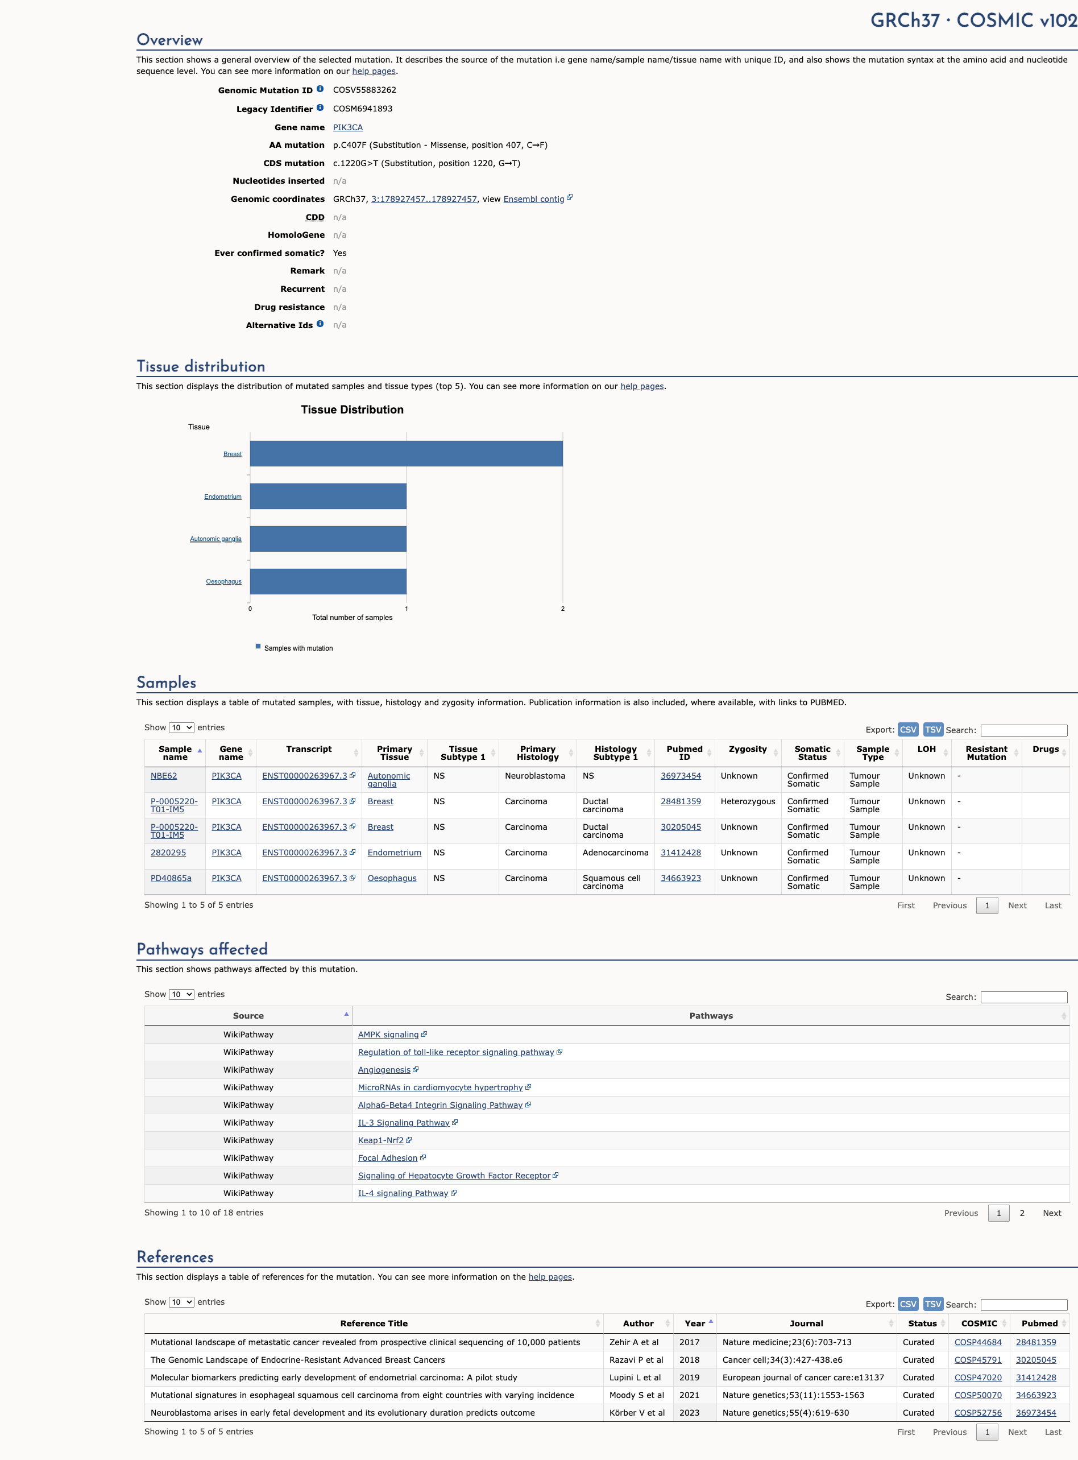Open genomic coordinates 3:178927457 link
This screenshot has width=1078, height=1460.
click(x=424, y=199)
